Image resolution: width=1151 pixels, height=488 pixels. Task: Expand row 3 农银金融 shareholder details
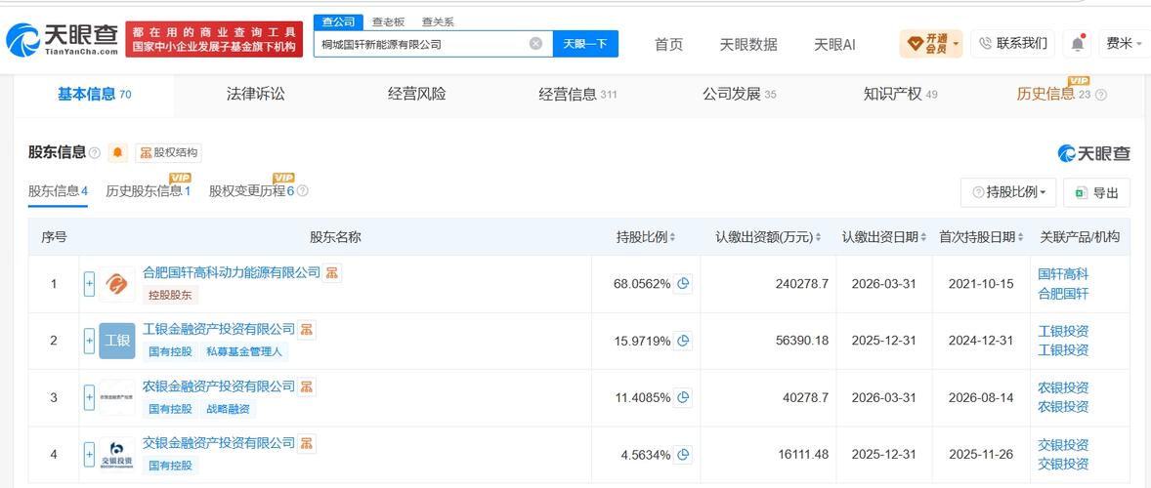coord(90,398)
